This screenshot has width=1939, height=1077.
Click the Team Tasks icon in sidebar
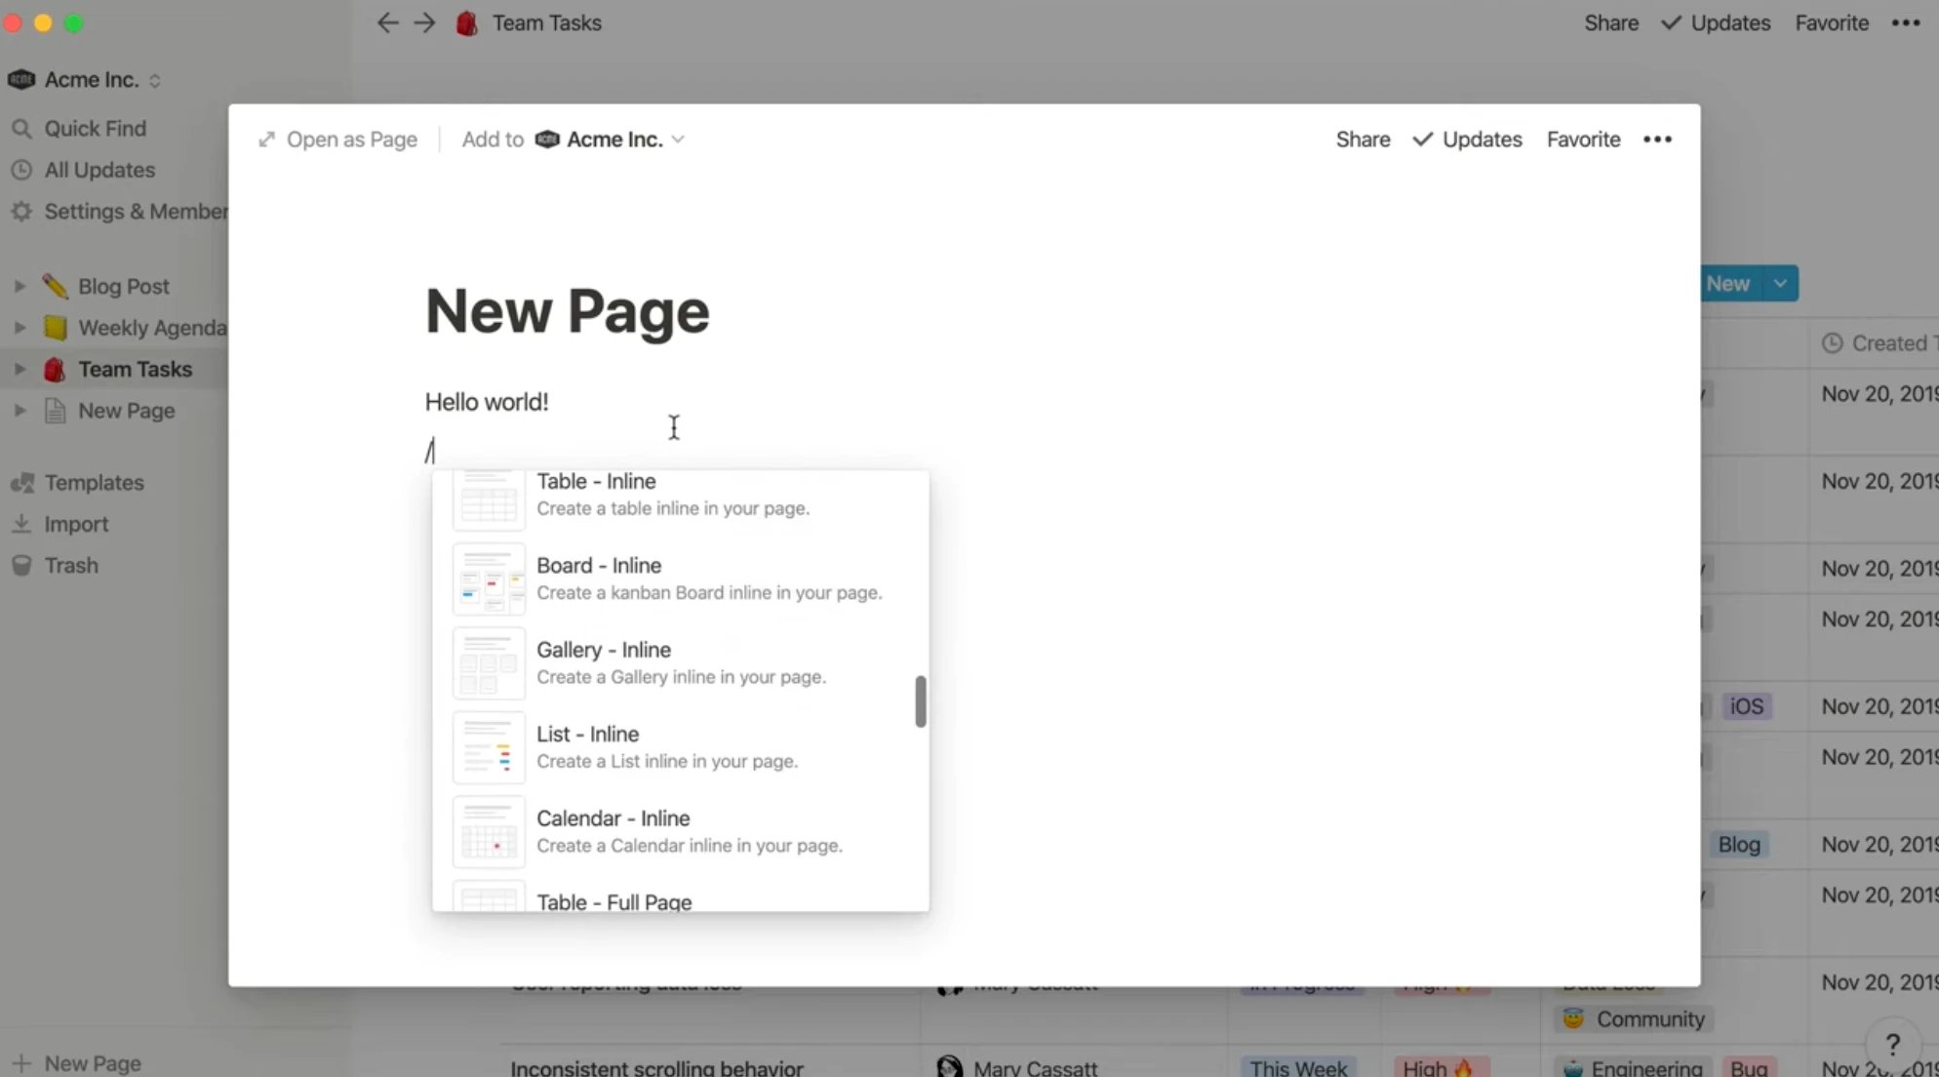(55, 369)
